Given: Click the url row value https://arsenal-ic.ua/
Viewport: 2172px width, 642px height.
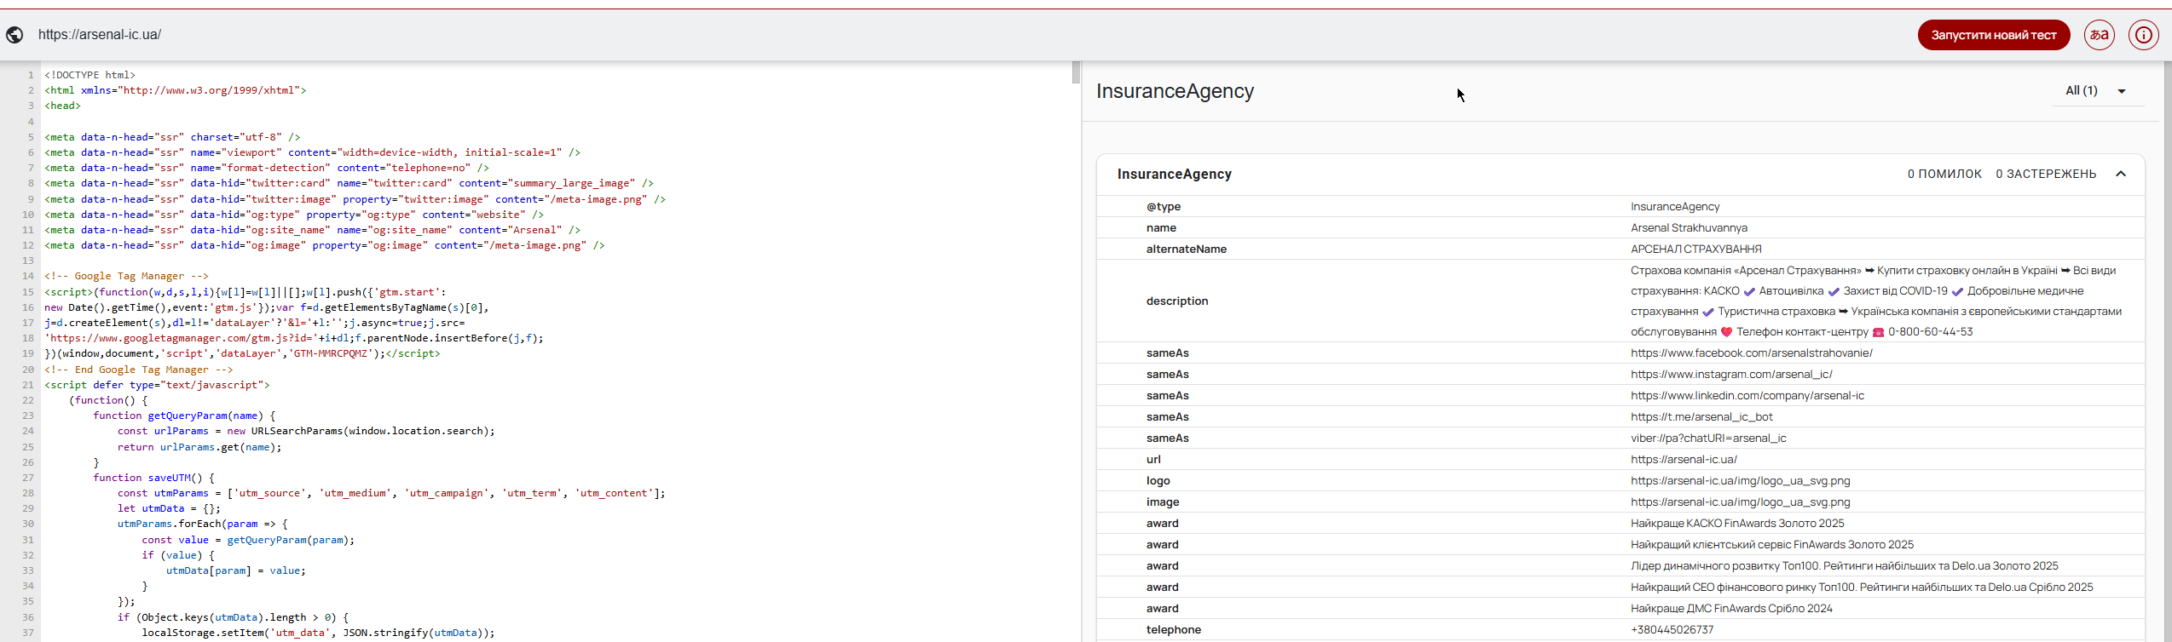Looking at the screenshot, I should pyautogui.click(x=1684, y=460).
